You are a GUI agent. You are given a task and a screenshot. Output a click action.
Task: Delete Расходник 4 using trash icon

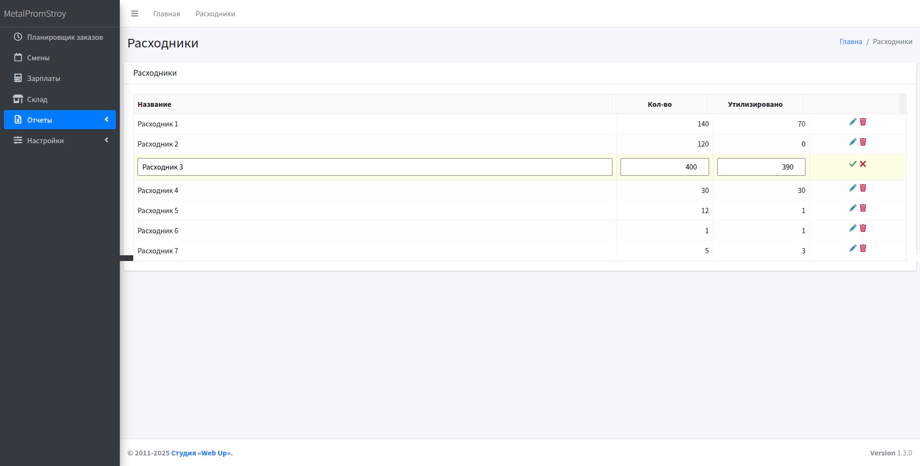click(863, 188)
